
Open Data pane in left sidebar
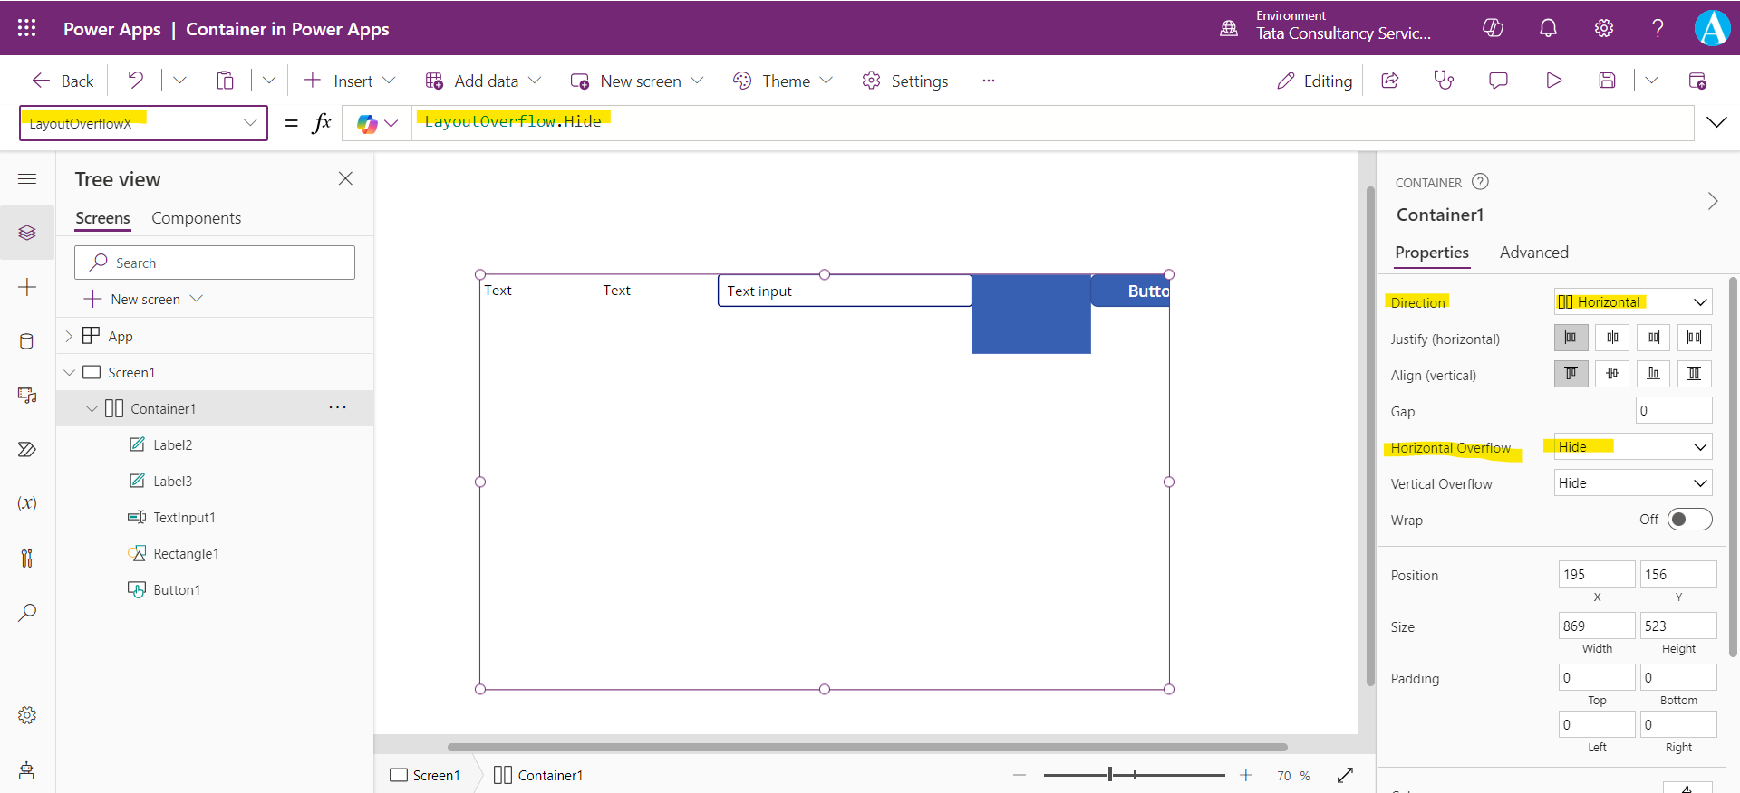(27, 341)
